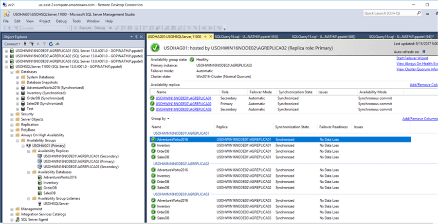Open the USOHWIN16NODE03\AGREPLICA03 replica link
The image size is (438, 224).
[183, 110]
